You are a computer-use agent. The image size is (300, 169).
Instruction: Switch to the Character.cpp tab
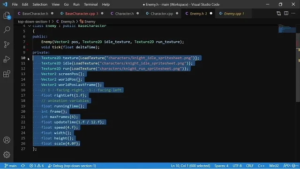click(x=162, y=14)
